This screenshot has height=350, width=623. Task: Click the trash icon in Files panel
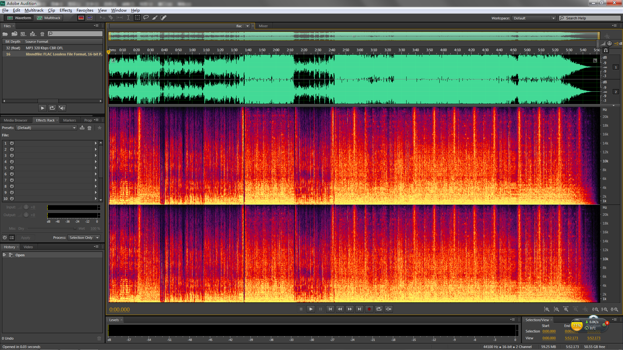click(x=42, y=34)
